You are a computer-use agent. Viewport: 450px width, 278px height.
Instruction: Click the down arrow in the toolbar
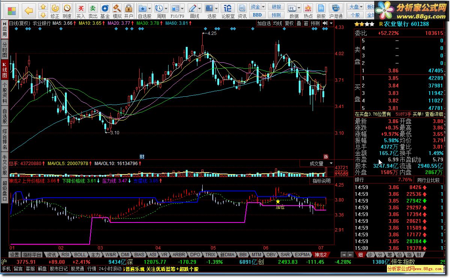[43, 15]
